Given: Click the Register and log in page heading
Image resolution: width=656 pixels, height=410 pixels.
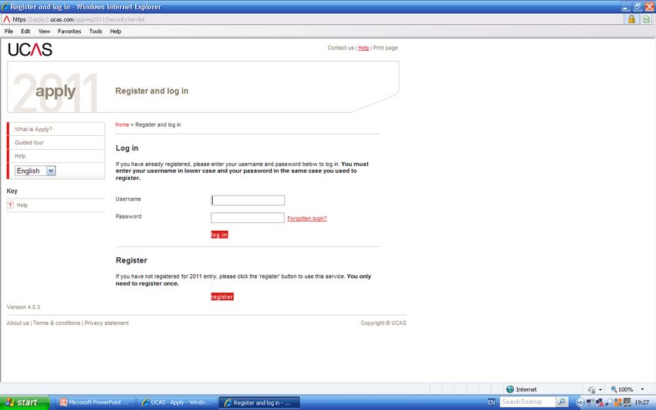Looking at the screenshot, I should (x=152, y=91).
